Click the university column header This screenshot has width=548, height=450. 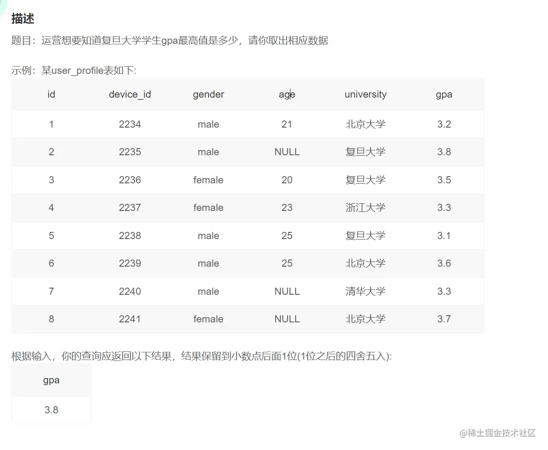366,94
